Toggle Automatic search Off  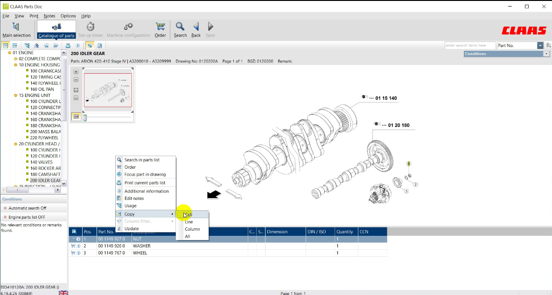(27, 208)
